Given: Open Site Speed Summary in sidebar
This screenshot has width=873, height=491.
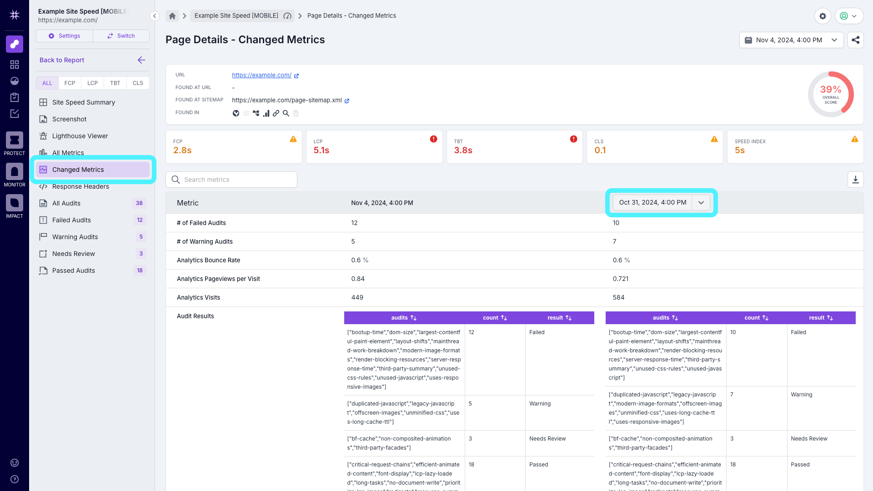Looking at the screenshot, I should click(93, 102).
